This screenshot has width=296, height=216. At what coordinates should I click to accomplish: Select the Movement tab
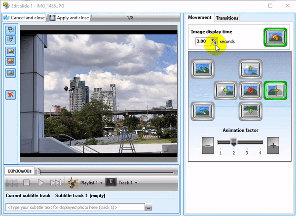[x=199, y=17]
